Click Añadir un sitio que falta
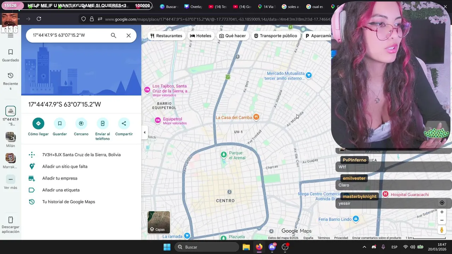The height and width of the screenshot is (254, 452). click(x=81, y=167)
